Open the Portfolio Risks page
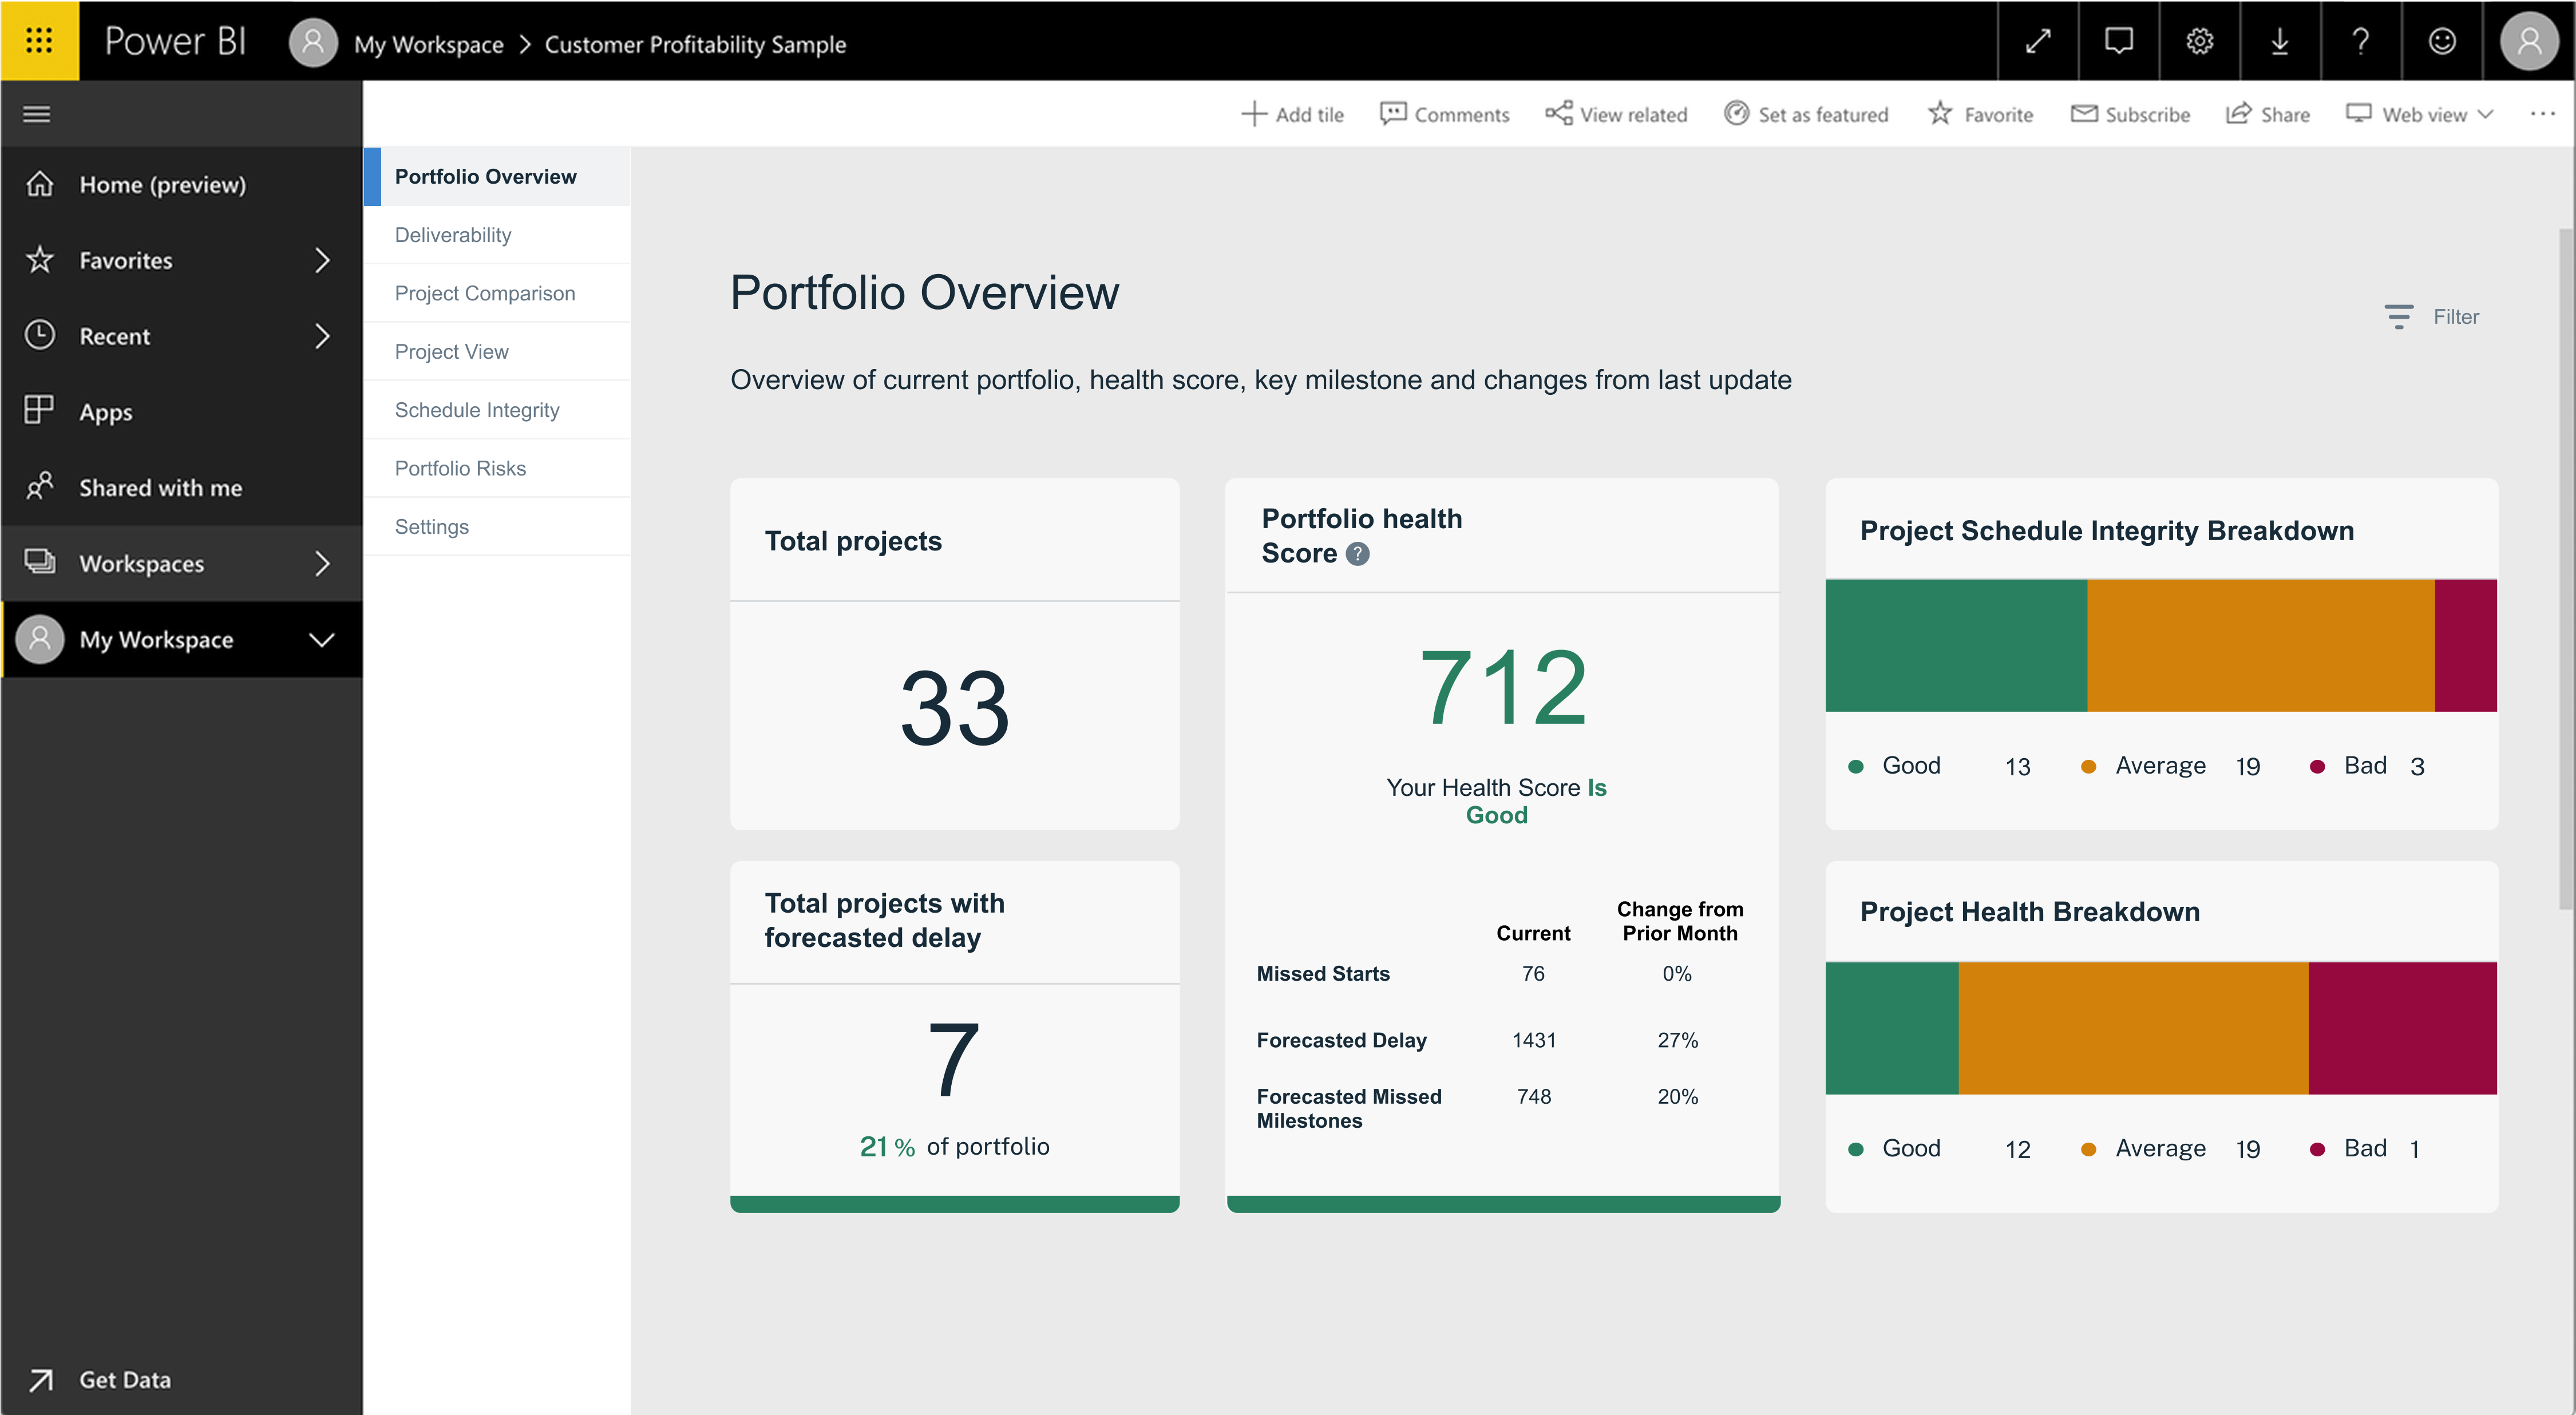The width and height of the screenshot is (2576, 1415). (x=460, y=468)
